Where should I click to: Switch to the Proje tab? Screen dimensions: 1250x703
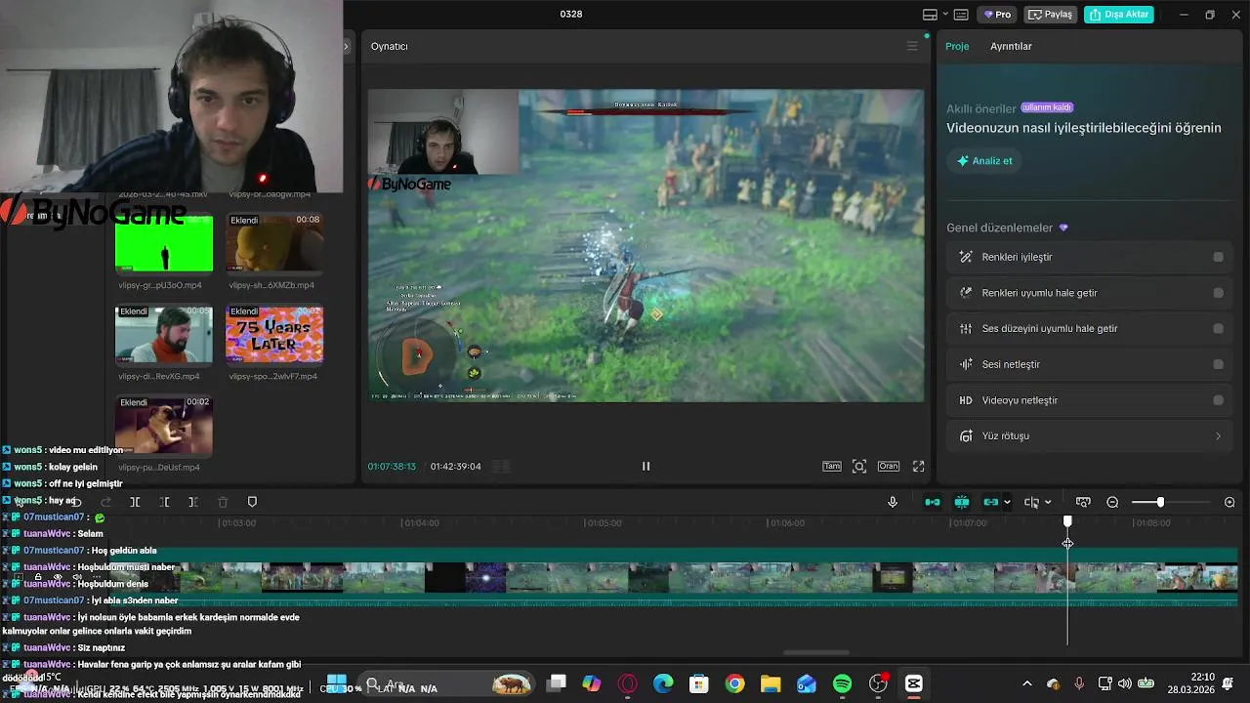coord(957,46)
